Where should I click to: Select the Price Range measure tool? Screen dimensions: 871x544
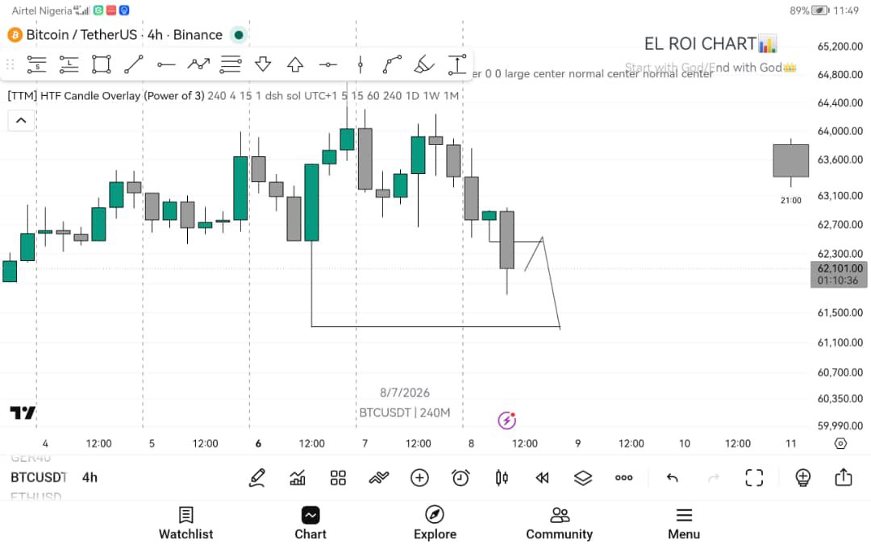(456, 64)
